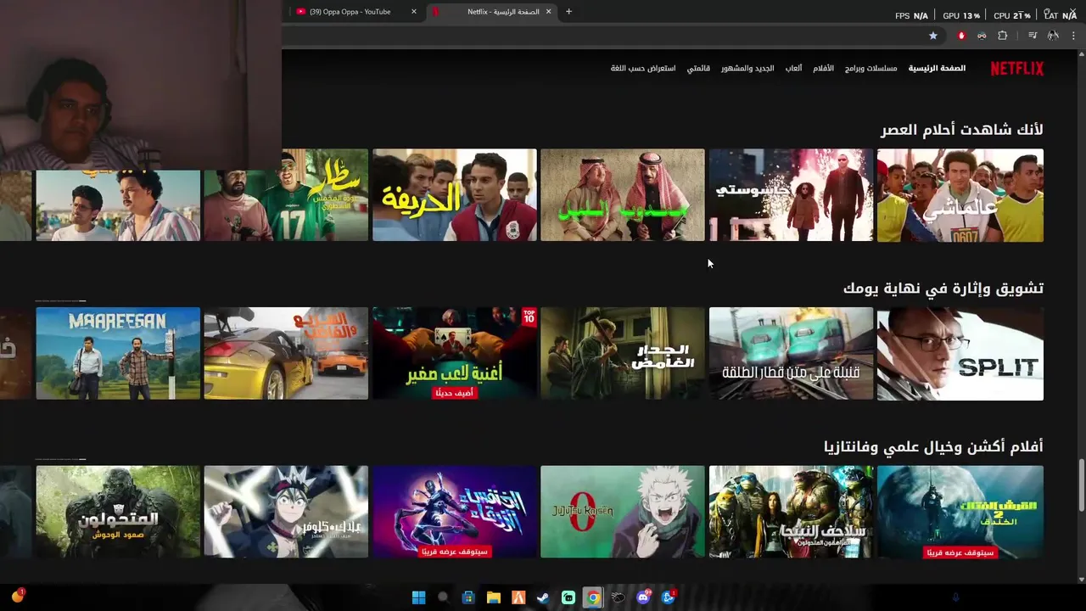Screen dimensions: 1086x611
Task: Open the blue app with badge 1
Action: (668, 597)
